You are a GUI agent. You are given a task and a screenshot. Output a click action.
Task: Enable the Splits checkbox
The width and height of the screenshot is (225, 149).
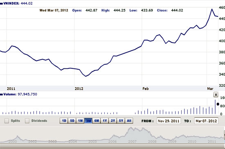point(7,121)
